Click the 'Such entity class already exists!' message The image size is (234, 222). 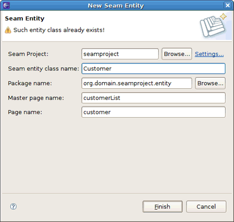tap(59, 30)
